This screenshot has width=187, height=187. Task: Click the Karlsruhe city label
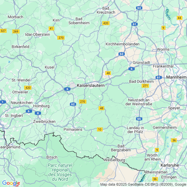(170, 165)
